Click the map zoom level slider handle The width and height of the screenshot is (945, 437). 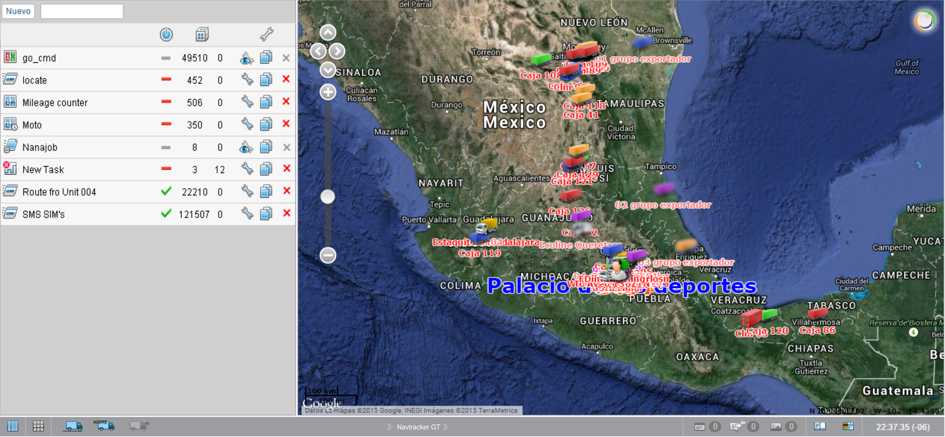coord(328,196)
